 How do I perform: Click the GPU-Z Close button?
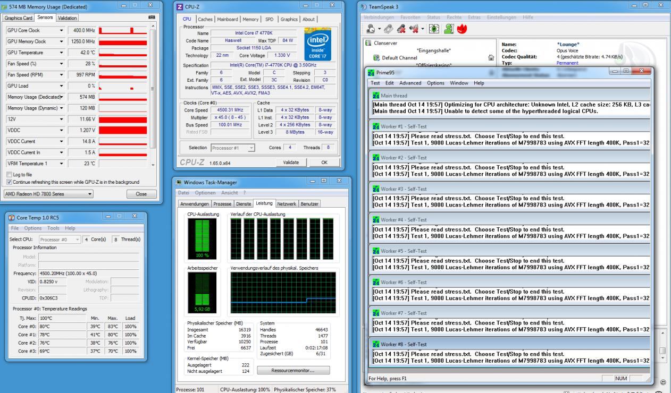pyautogui.click(x=141, y=194)
